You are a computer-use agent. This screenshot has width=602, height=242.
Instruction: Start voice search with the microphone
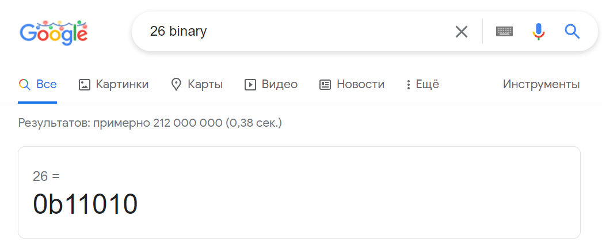(x=539, y=32)
